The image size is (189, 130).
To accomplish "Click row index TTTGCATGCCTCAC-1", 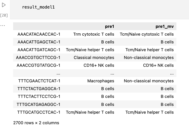I will point(39,112).
